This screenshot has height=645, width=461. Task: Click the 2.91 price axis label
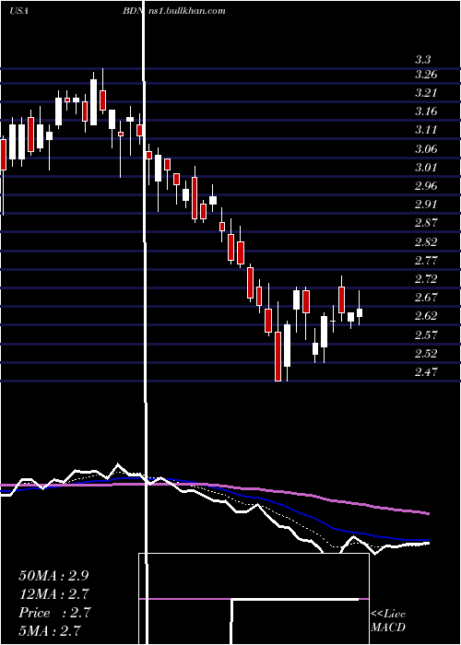coord(426,205)
